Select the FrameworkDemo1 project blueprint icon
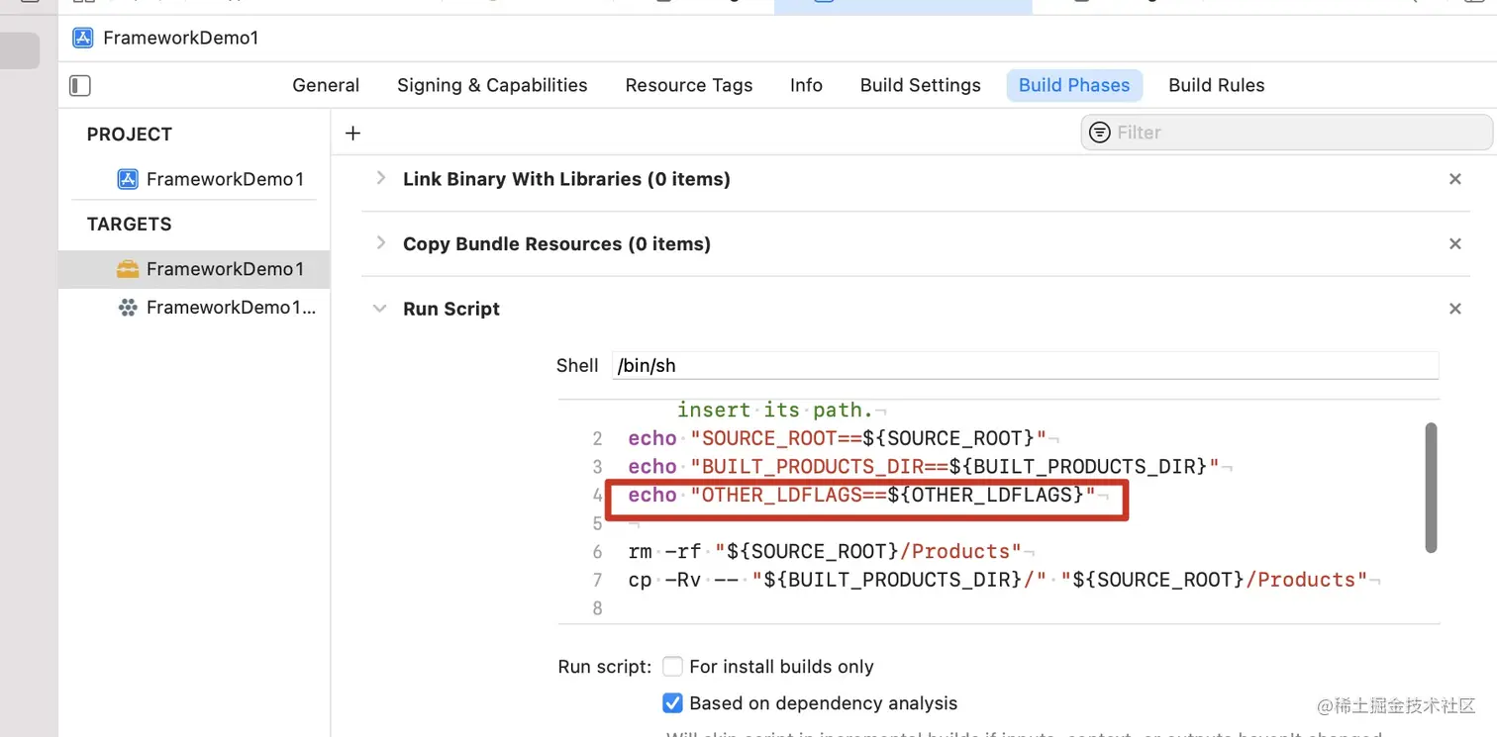This screenshot has width=1497, height=737. pos(128,179)
